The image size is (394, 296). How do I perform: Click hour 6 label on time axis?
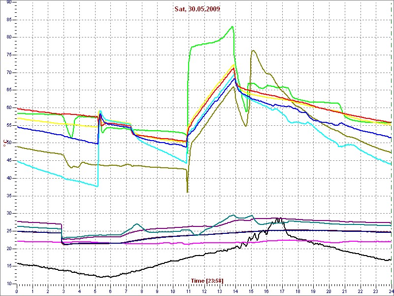click(110, 292)
